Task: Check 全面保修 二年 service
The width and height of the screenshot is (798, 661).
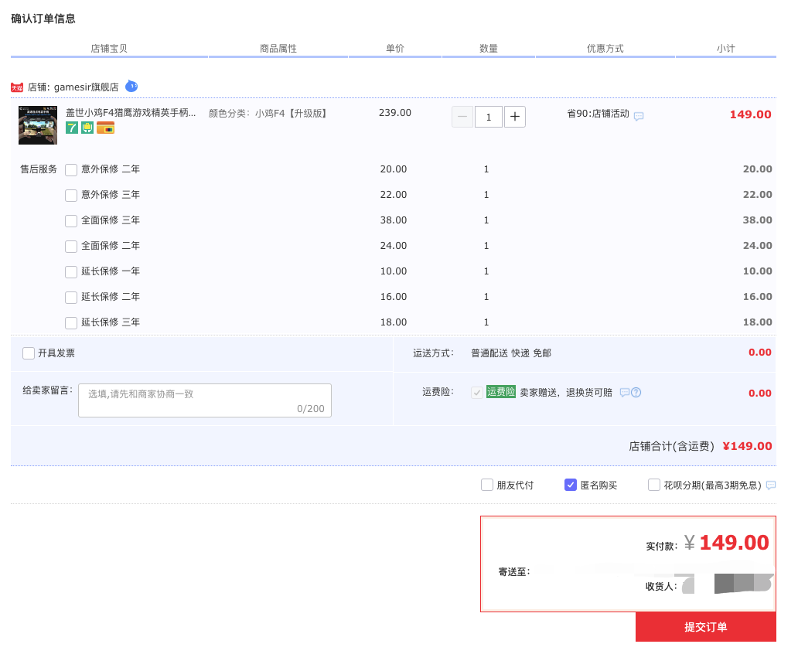Action: click(71, 247)
